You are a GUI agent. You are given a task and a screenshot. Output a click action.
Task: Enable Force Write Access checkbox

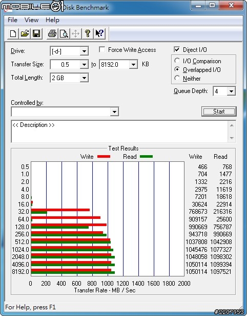tap(102, 49)
